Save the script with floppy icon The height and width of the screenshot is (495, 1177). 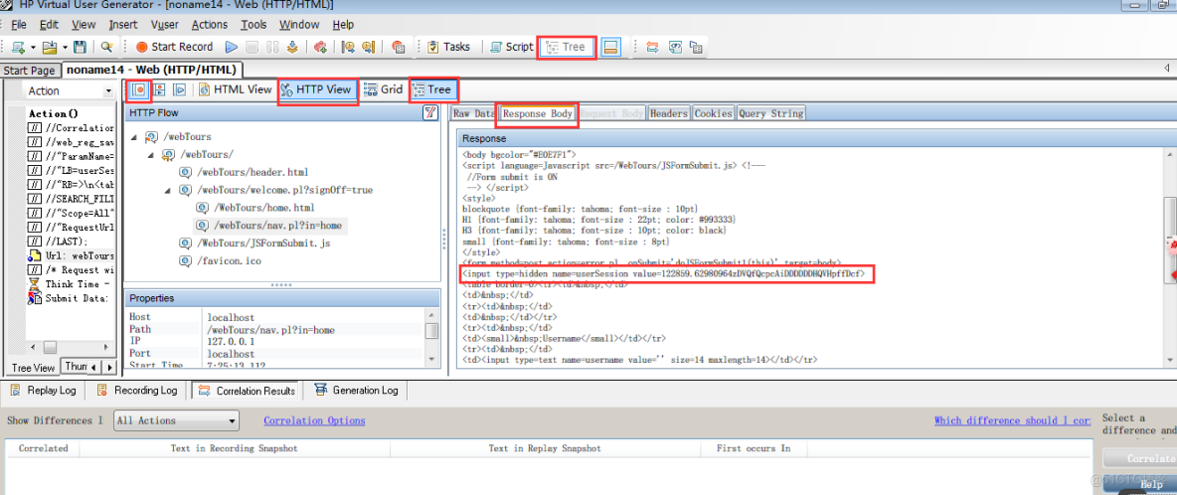point(79,47)
